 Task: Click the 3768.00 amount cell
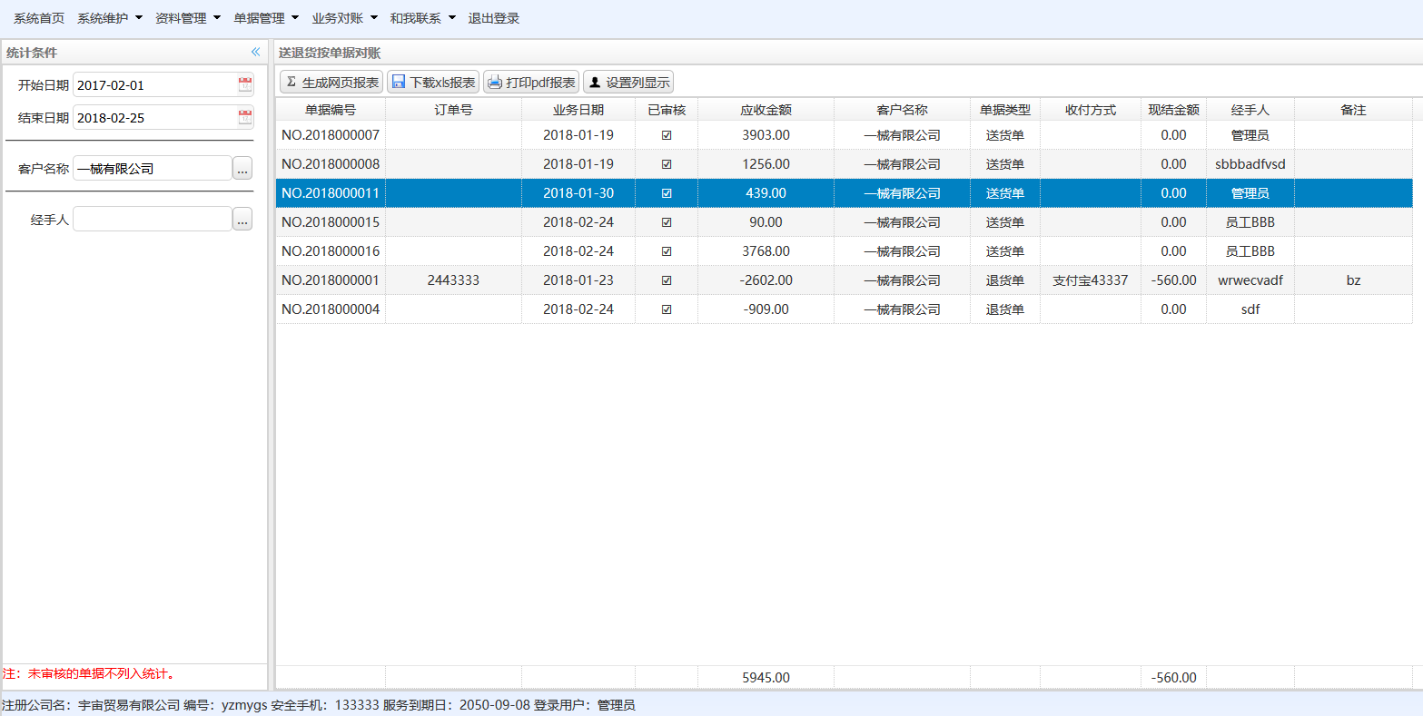[x=766, y=251]
